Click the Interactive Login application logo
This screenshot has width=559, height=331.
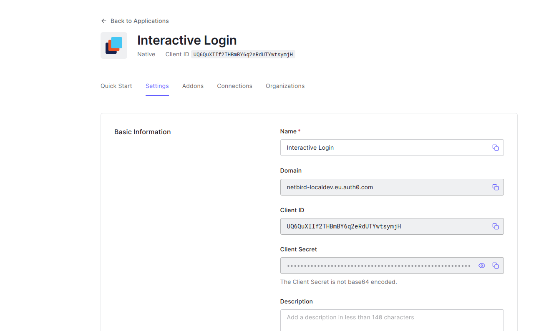point(113,45)
